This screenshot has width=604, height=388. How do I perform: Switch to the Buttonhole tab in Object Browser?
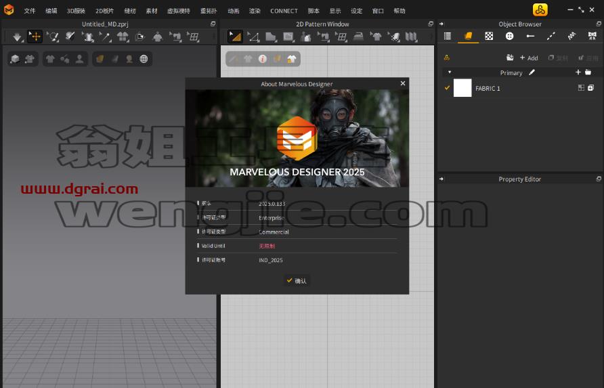(x=530, y=36)
